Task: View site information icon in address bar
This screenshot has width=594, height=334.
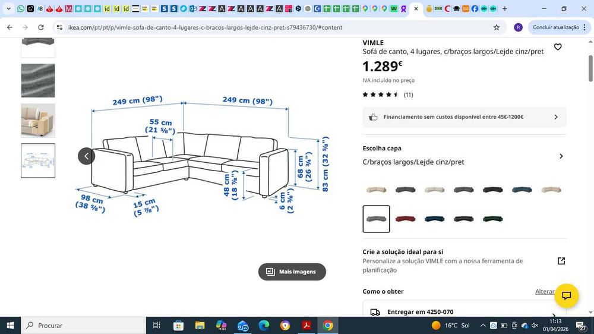Action: click(59, 27)
